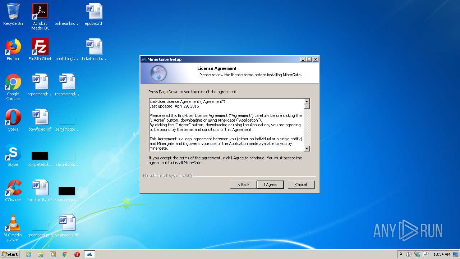Click the license scrollbar thumb
This screenshot has height=259, width=460.
307,106
